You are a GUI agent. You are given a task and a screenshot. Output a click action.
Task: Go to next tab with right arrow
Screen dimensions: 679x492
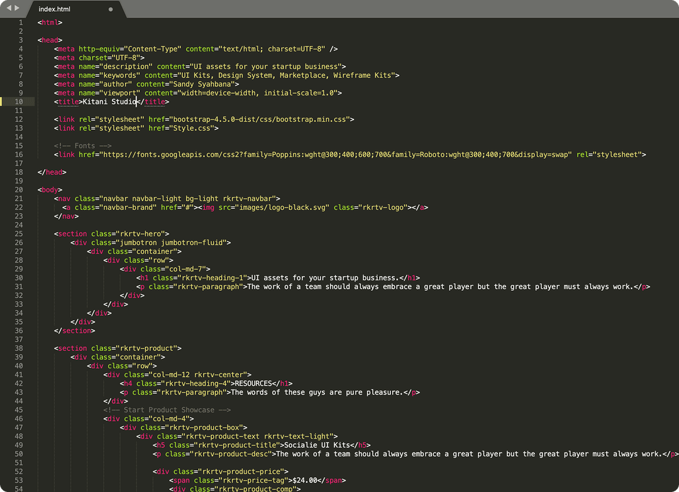point(17,8)
